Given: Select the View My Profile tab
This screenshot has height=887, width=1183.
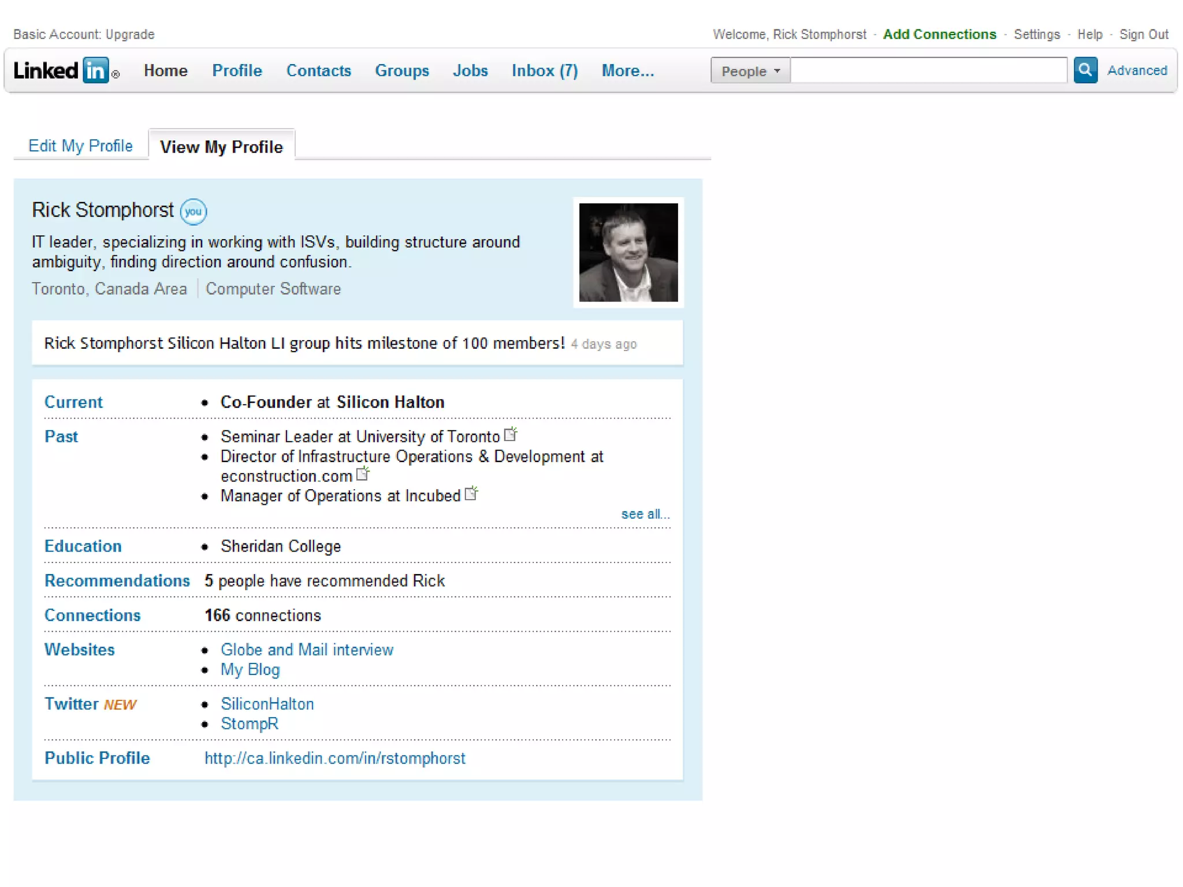Looking at the screenshot, I should click(x=221, y=147).
